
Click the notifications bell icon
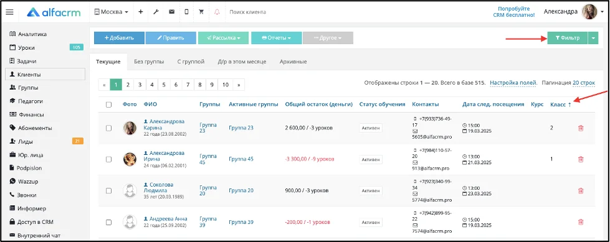point(217,12)
